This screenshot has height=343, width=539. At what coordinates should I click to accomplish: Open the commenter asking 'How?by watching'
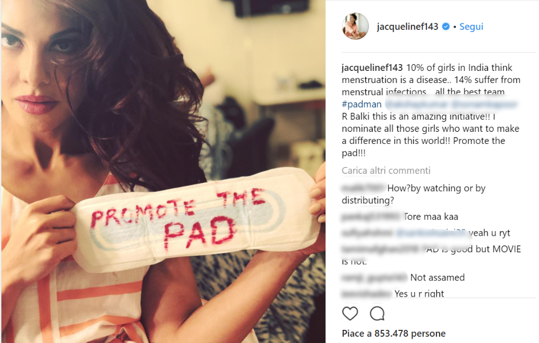point(363,188)
